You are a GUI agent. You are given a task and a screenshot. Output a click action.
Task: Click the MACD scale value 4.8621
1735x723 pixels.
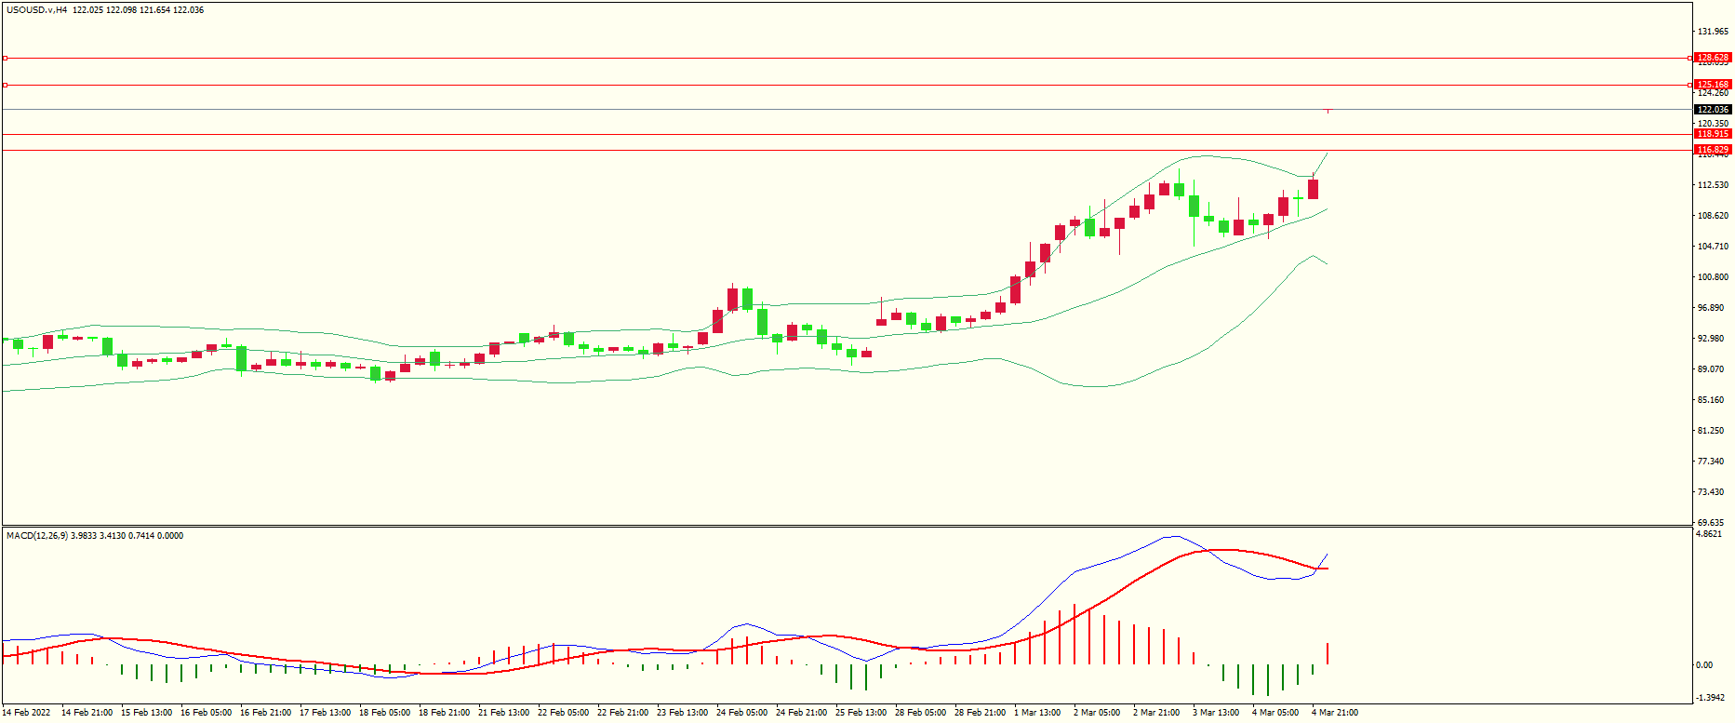pyautogui.click(x=1710, y=535)
